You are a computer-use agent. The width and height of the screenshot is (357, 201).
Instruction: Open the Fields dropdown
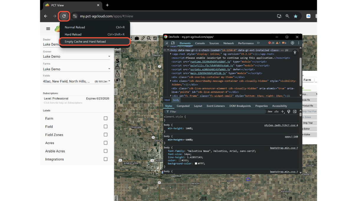(x=77, y=81)
